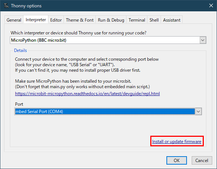
Task: Click the Thonny icon in title bar
Action: [6, 6]
